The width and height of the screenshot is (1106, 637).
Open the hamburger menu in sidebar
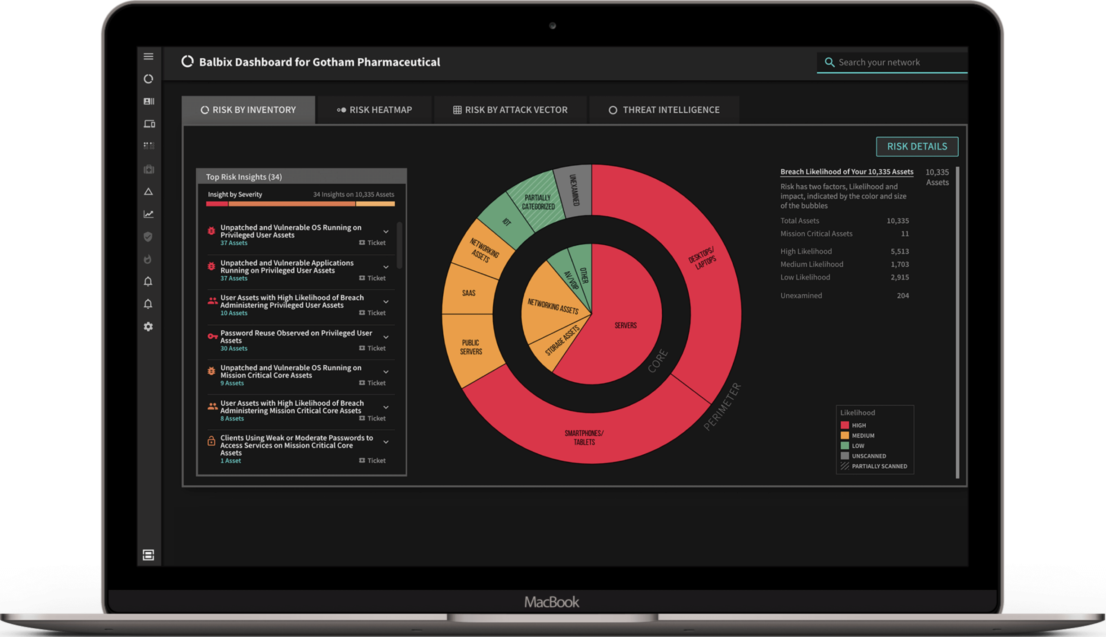(148, 57)
